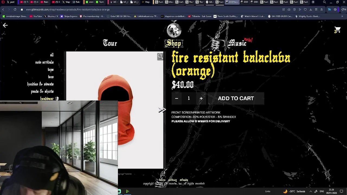Click the heart bookmark toolbar icon
The width and height of the screenshot is (347, 195).
tap(305, 9)
